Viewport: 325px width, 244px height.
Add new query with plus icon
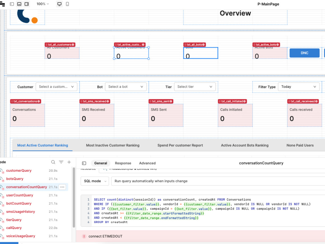(69, 162)
